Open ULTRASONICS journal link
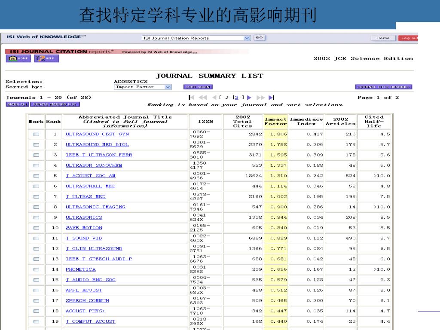 (84, 217)
